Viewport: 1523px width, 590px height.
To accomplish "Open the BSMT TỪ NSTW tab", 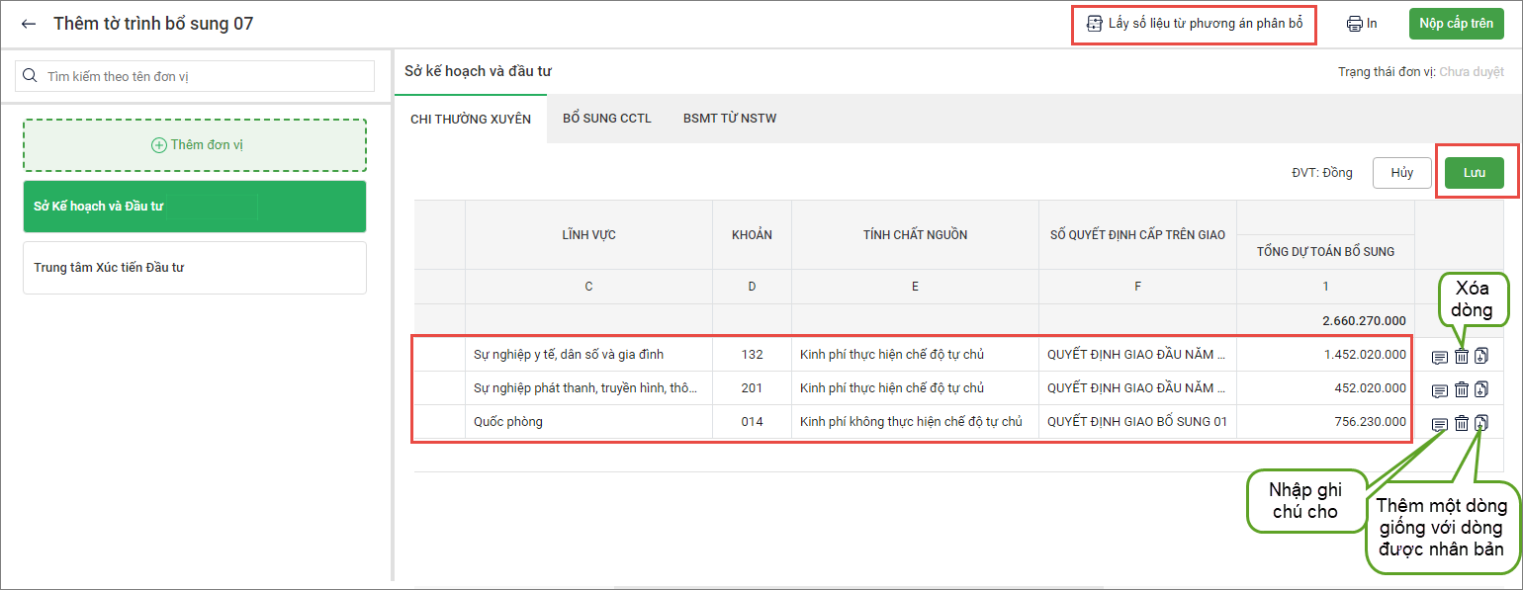I will coord(729,119).
